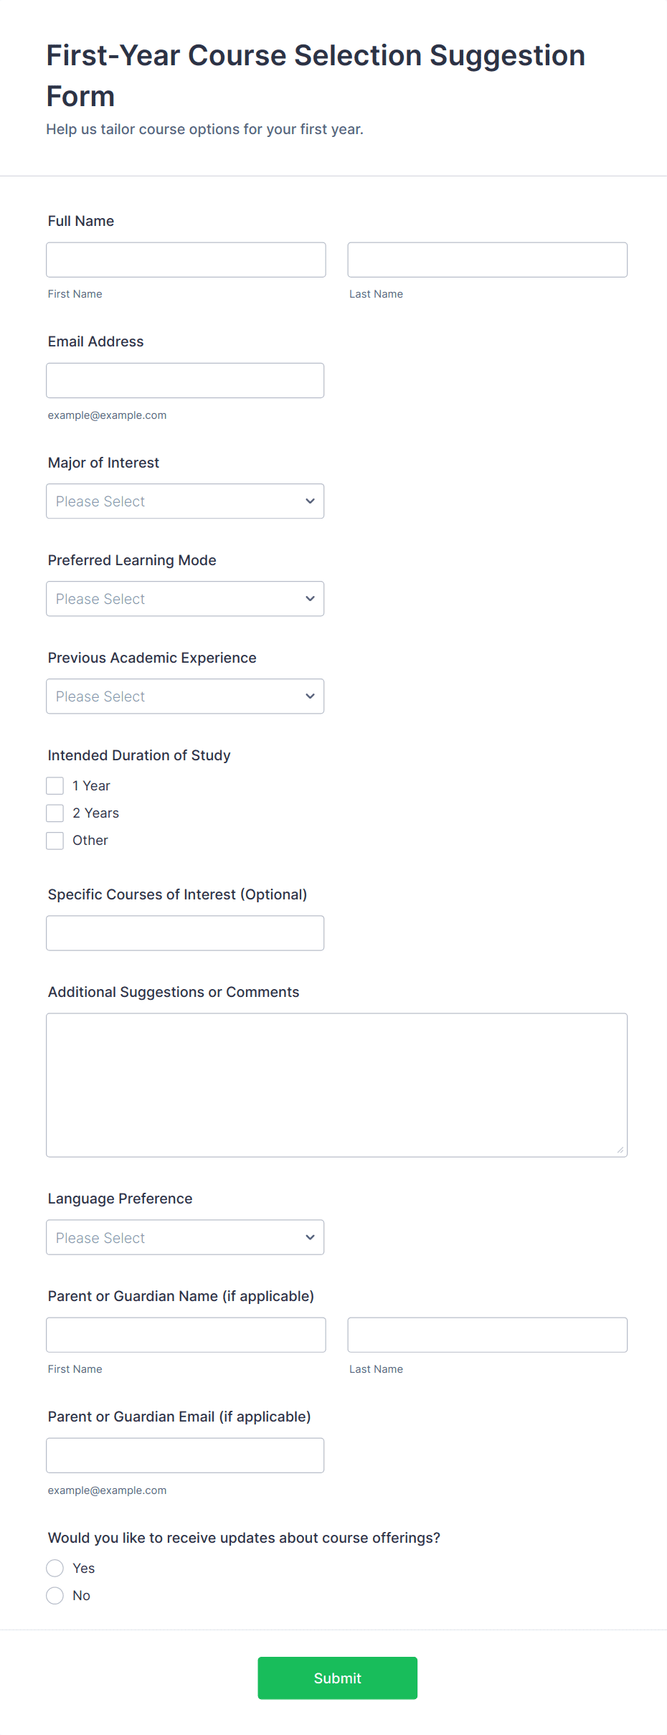Check the 2 Years duration checkbox
667x1735 pixels.
[55, 813]
